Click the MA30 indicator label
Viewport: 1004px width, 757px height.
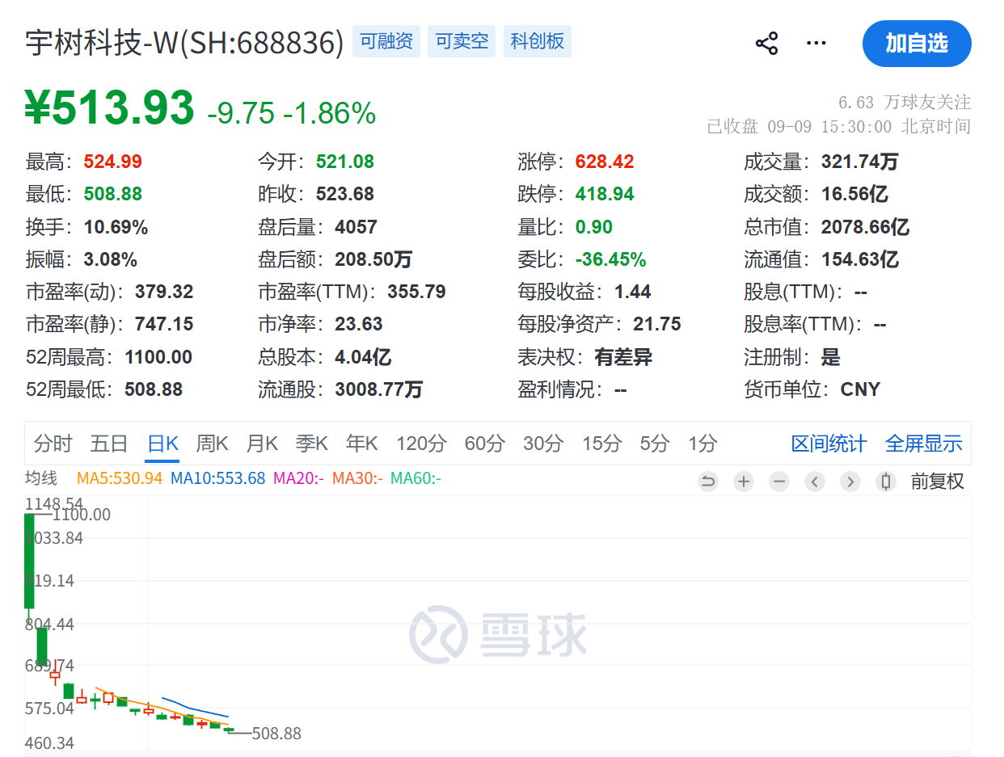point(357,478)
